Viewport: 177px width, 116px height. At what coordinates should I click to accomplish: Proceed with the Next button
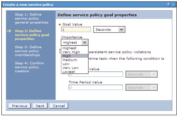pos(40,106)
